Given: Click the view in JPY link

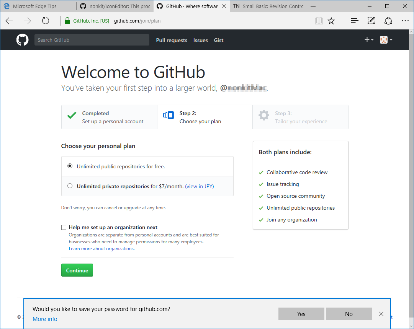Looking at the screenshot, I should [x=200, y=186].
